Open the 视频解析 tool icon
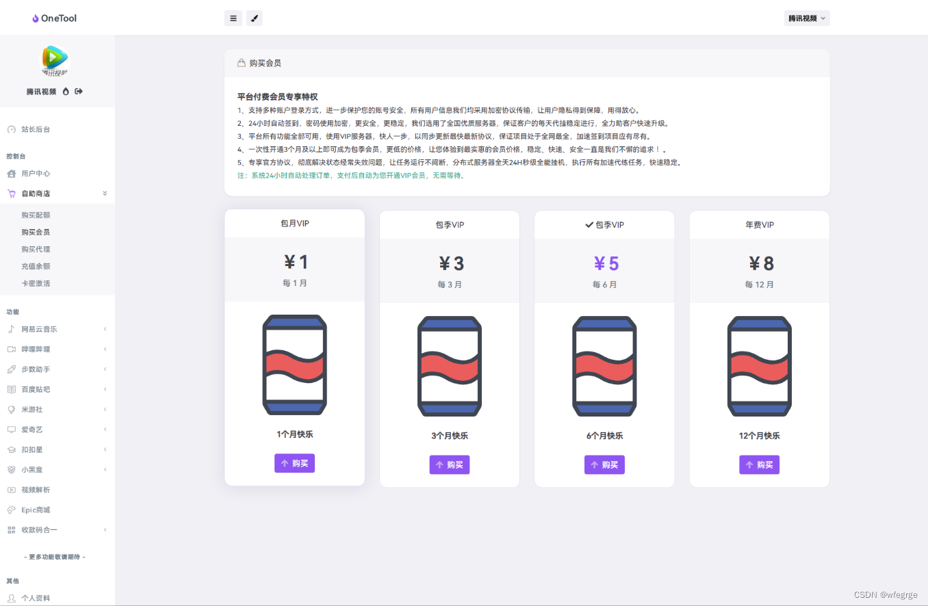928x606 pixels. [x=11, y=489]
